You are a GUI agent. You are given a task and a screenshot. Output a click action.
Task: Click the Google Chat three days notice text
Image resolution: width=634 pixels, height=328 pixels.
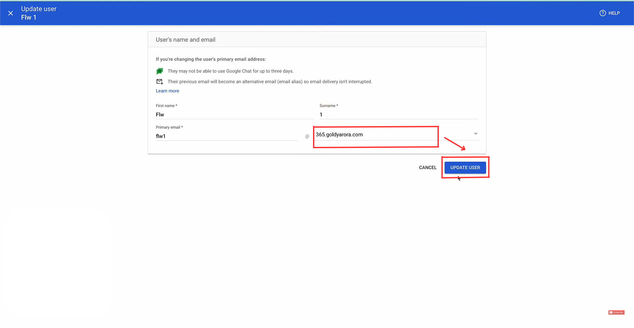pyautogui.click(x=230, y=71)
